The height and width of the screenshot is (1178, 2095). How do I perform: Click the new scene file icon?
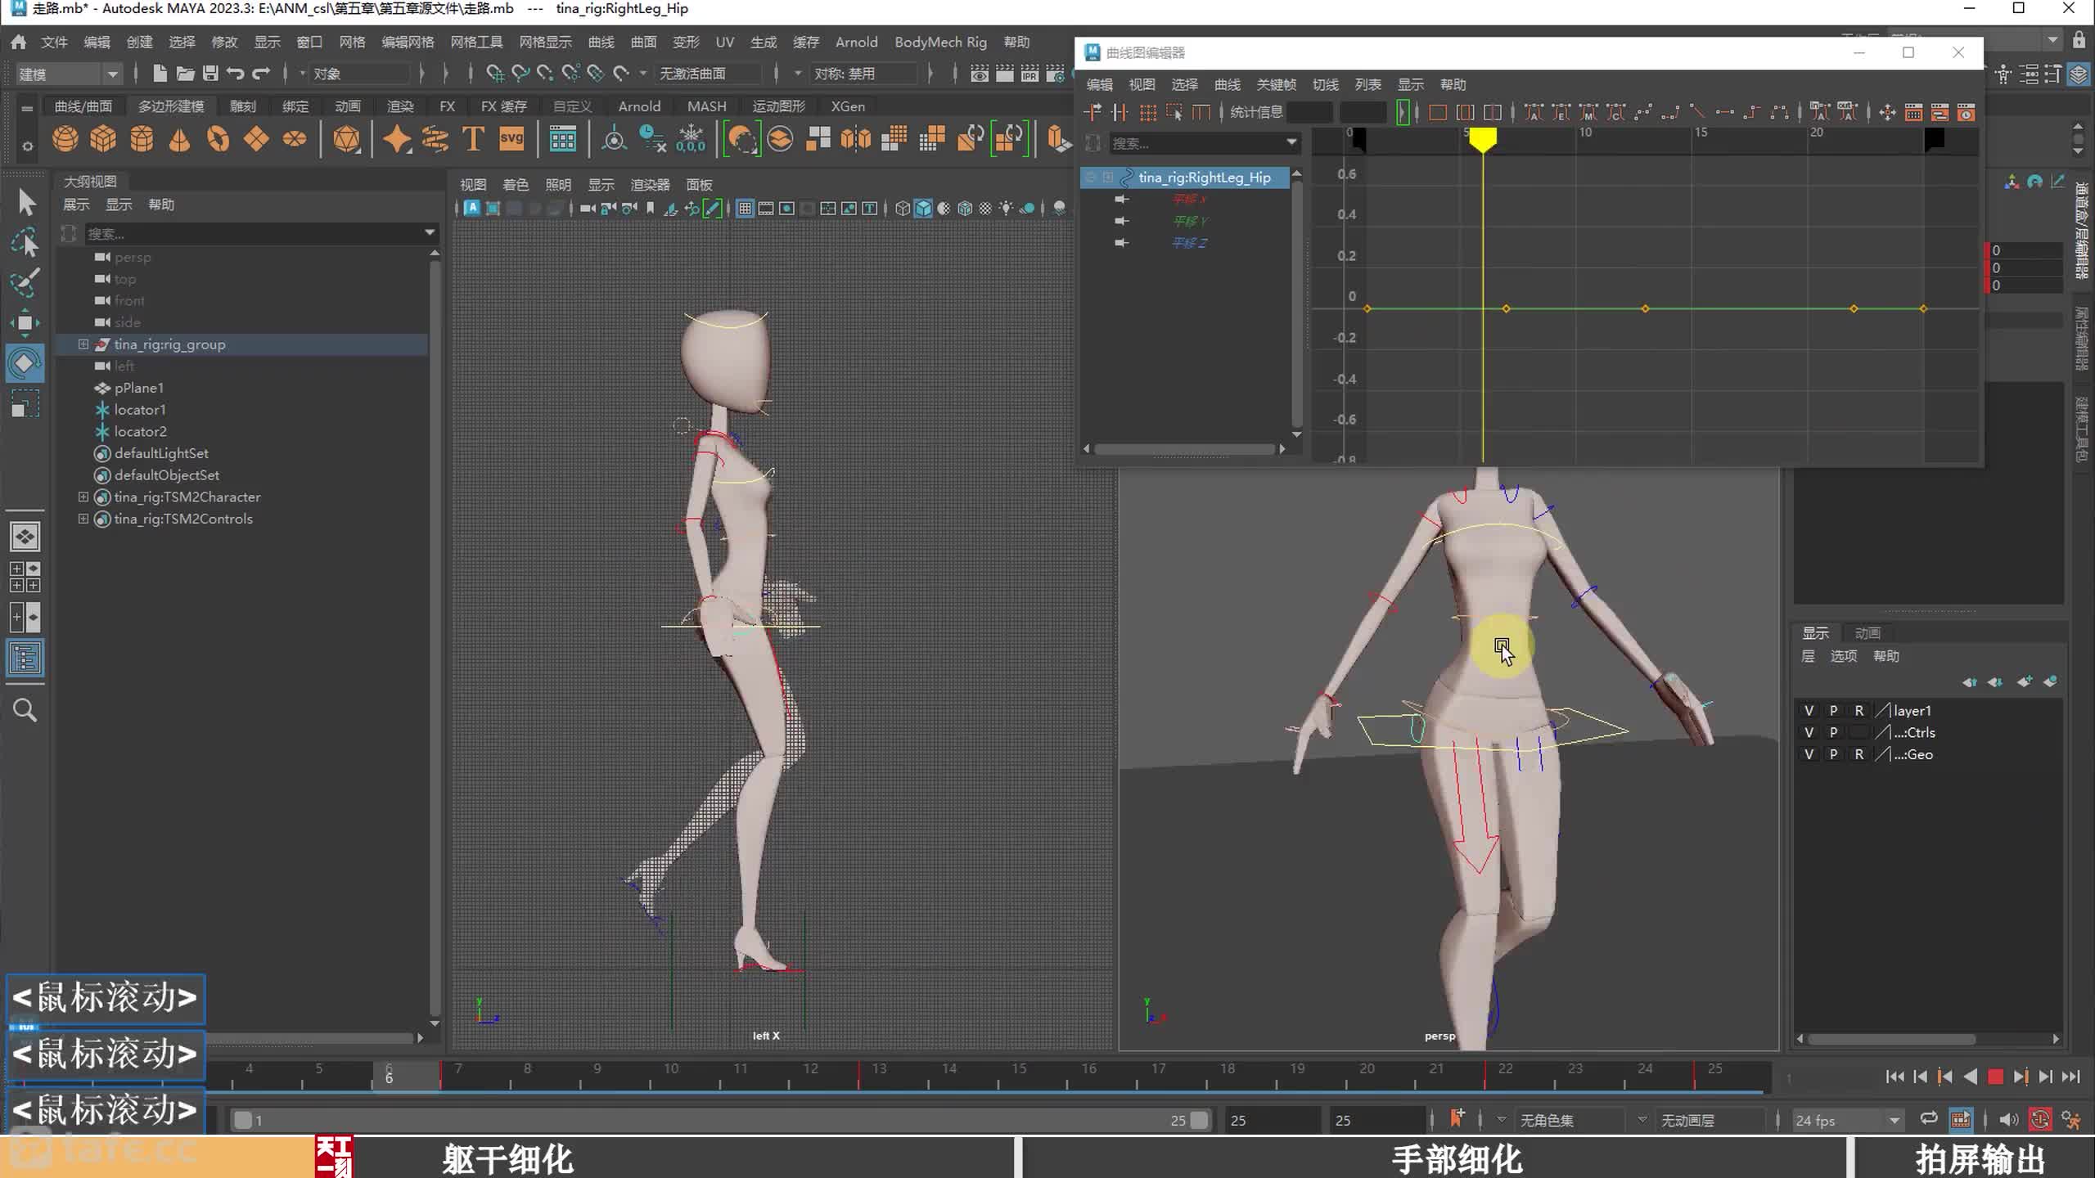pos(160,74)
